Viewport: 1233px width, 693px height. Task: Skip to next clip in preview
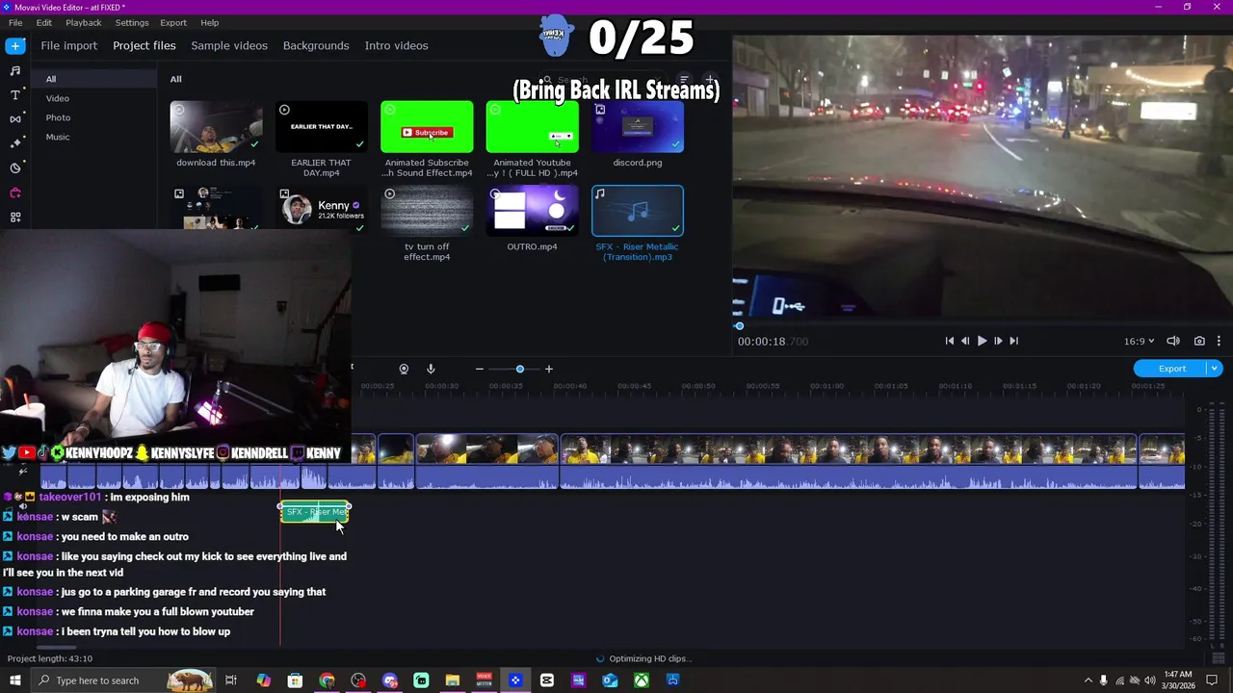1013,341
